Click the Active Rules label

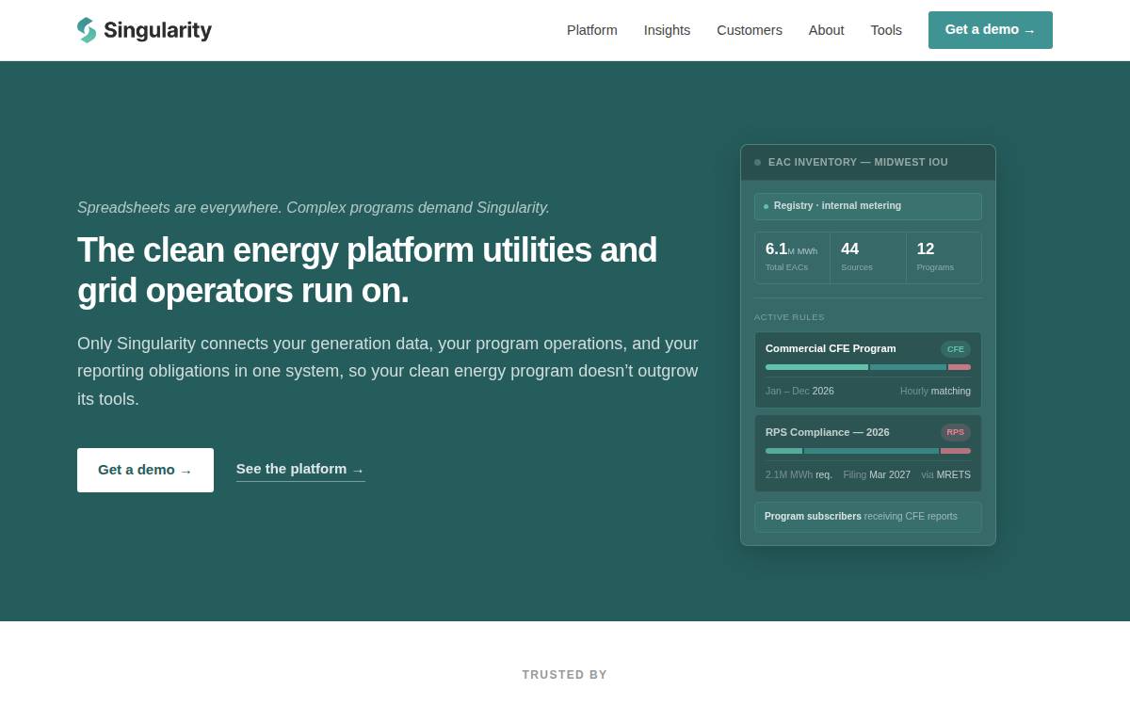(x=789, y=317)
